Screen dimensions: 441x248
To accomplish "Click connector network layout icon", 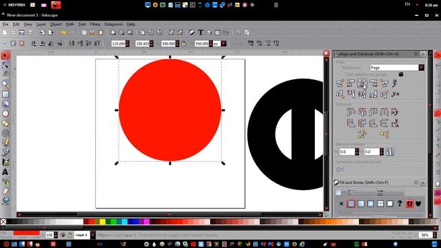I will 340,169.
